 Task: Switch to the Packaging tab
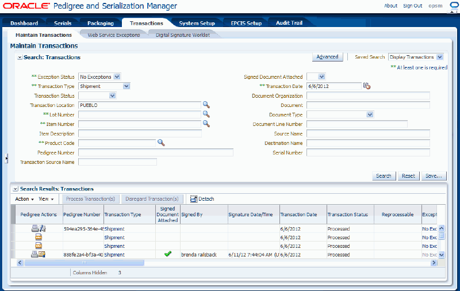[x=100, y=23]
